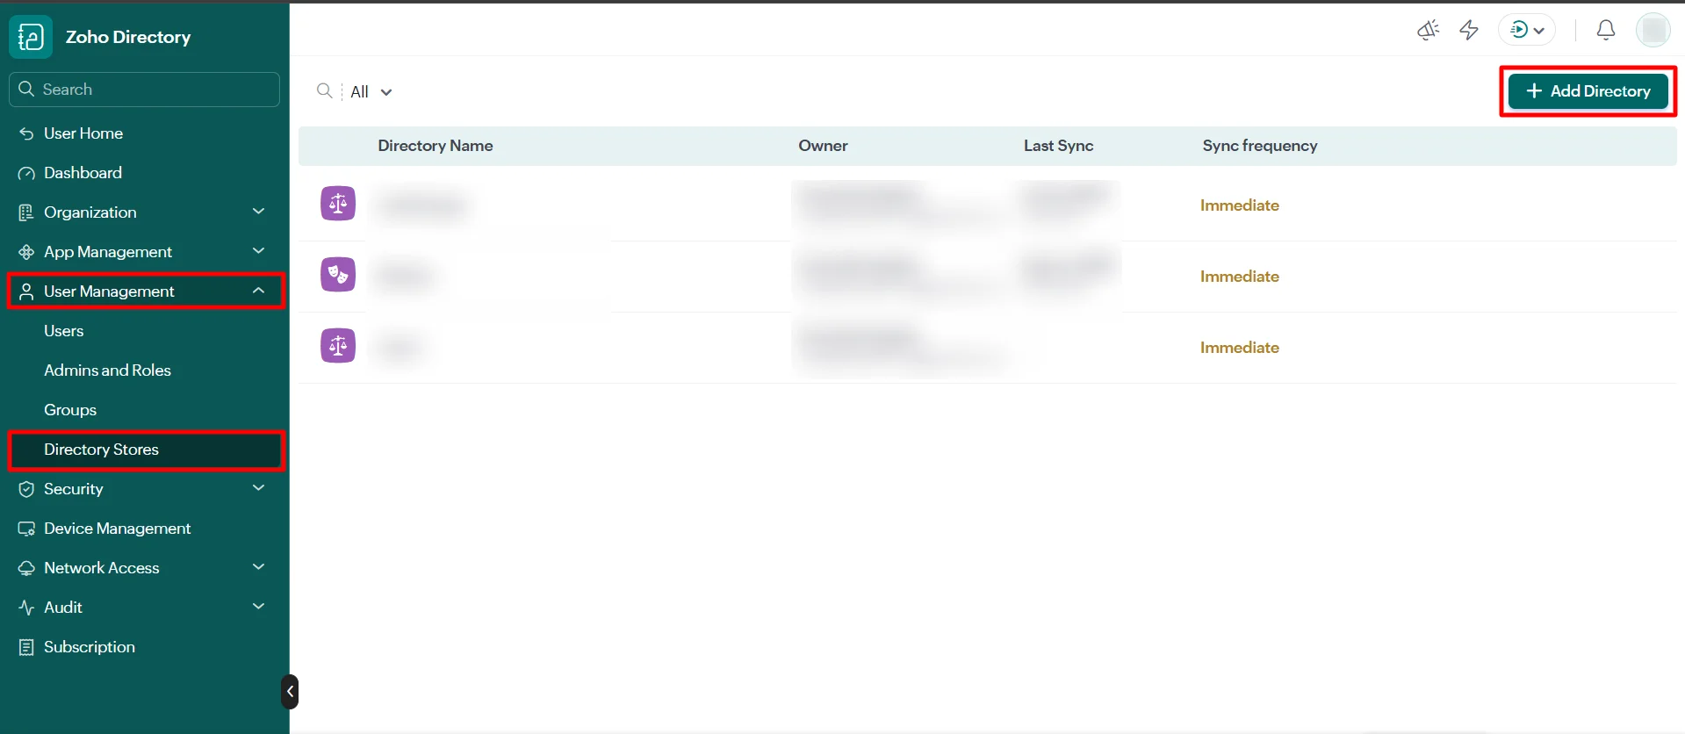Open the announcements megaphone icon
Viewport: 1685px width, 734px height.
[1429, 30]
